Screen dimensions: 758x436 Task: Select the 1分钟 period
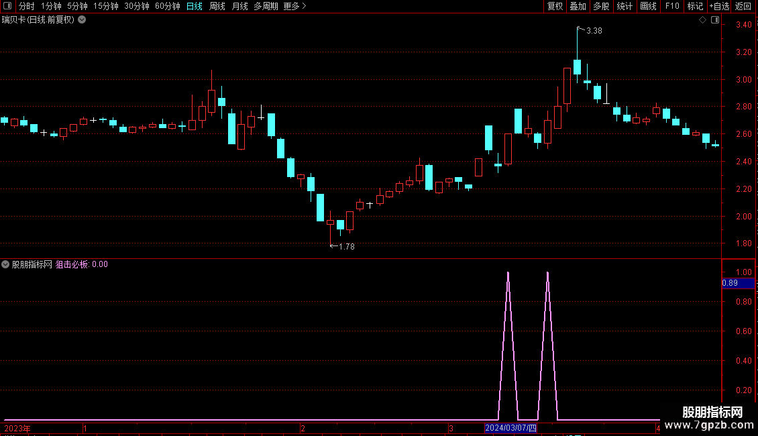tap(51, 6)
